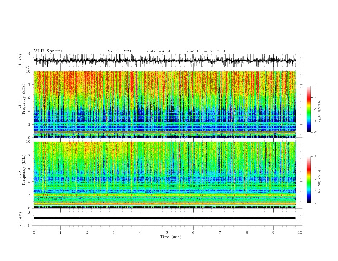
Task: Click the "log(PSD)(V²/Hz)" label next to ch.1 colorbar
Action: (x=319, y=111)
